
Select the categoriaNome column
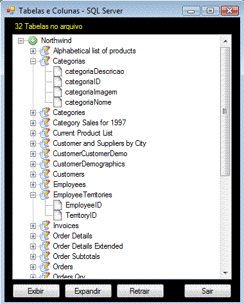tap(88, 102)
